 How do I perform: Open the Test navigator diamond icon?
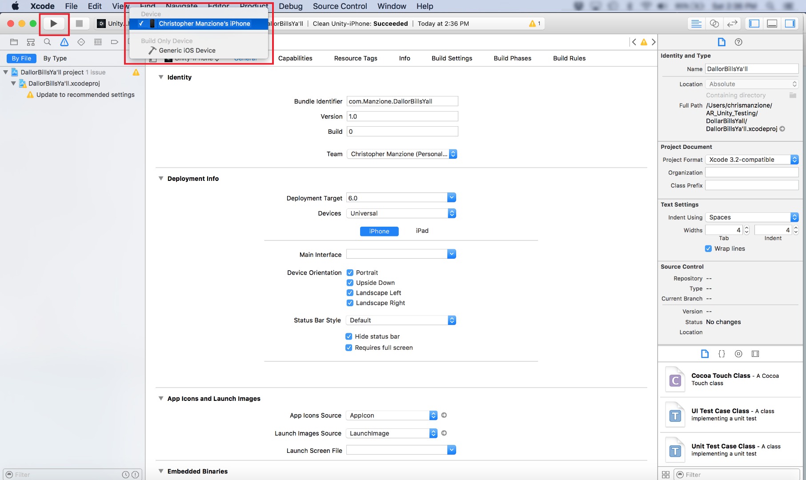pos(81,42)
